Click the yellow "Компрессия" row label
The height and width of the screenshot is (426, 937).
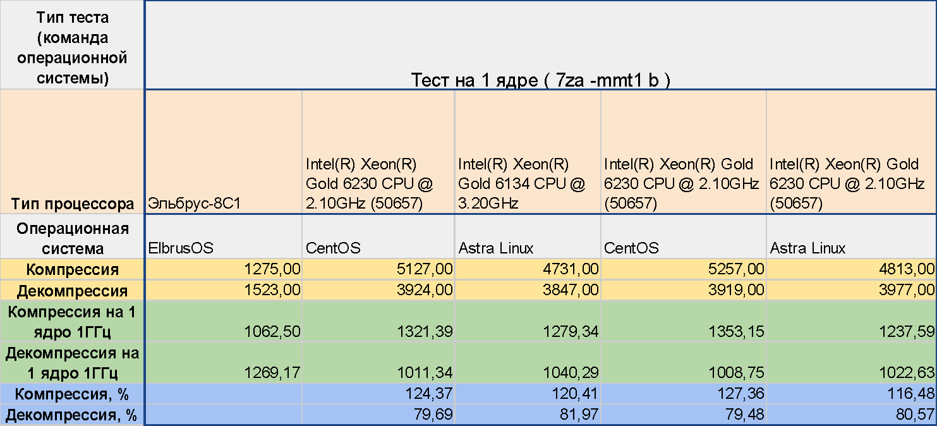pyautogui.click(x=72, y=269)
